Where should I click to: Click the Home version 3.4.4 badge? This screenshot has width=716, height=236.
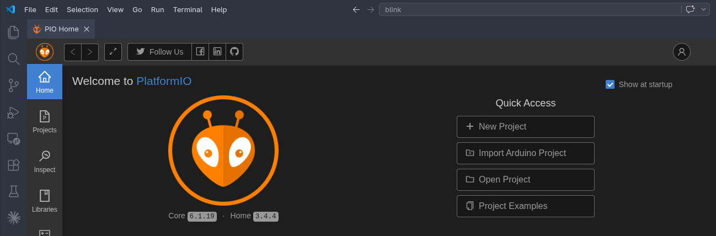pyautogui.click(x=266, y=216)
